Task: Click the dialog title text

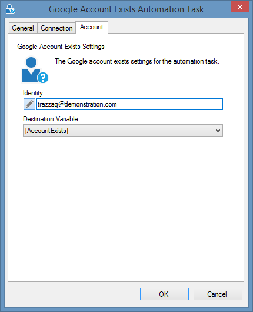Action: (126, 9)
